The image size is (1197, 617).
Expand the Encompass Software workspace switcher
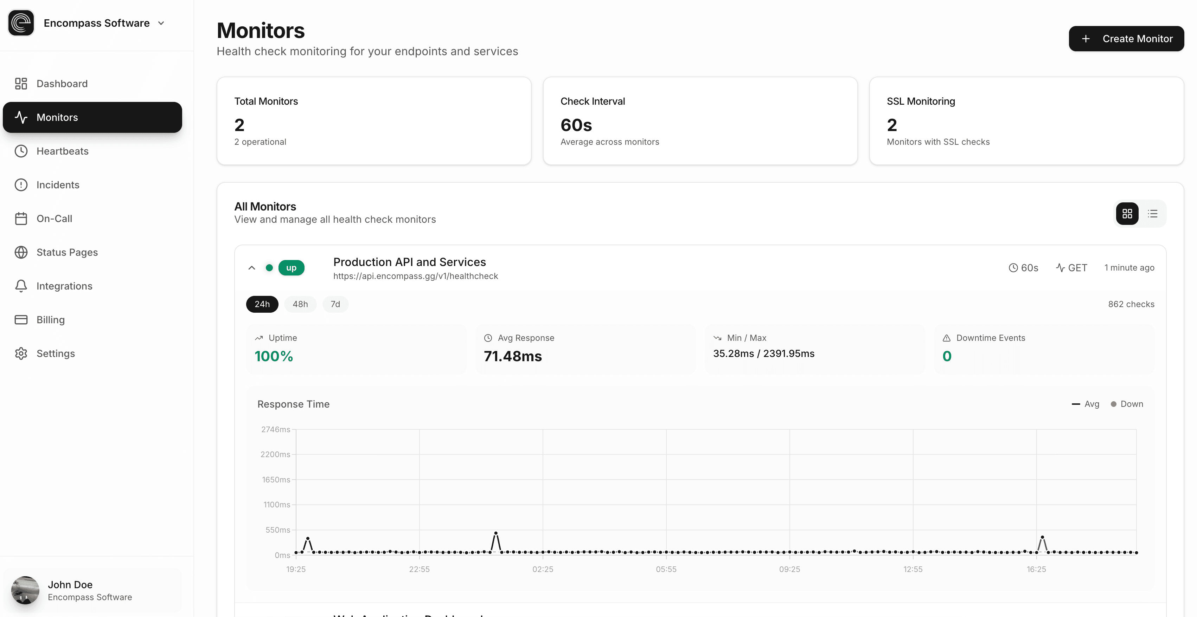(x=161, y=23)
